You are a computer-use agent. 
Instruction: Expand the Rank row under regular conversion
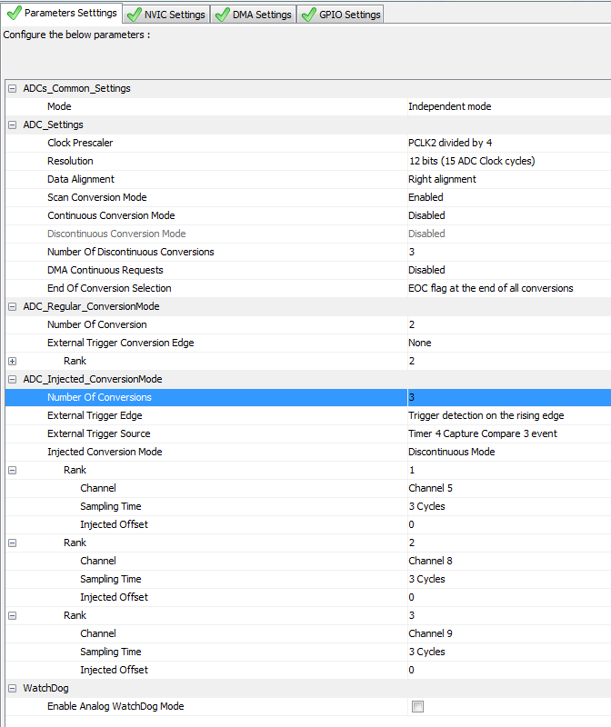(x=13, y=361)
